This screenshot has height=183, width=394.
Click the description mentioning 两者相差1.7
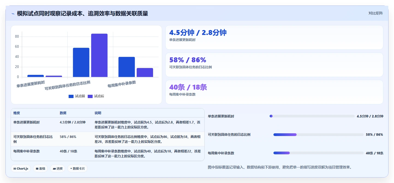pyautogui.click(x=148, y=125)
